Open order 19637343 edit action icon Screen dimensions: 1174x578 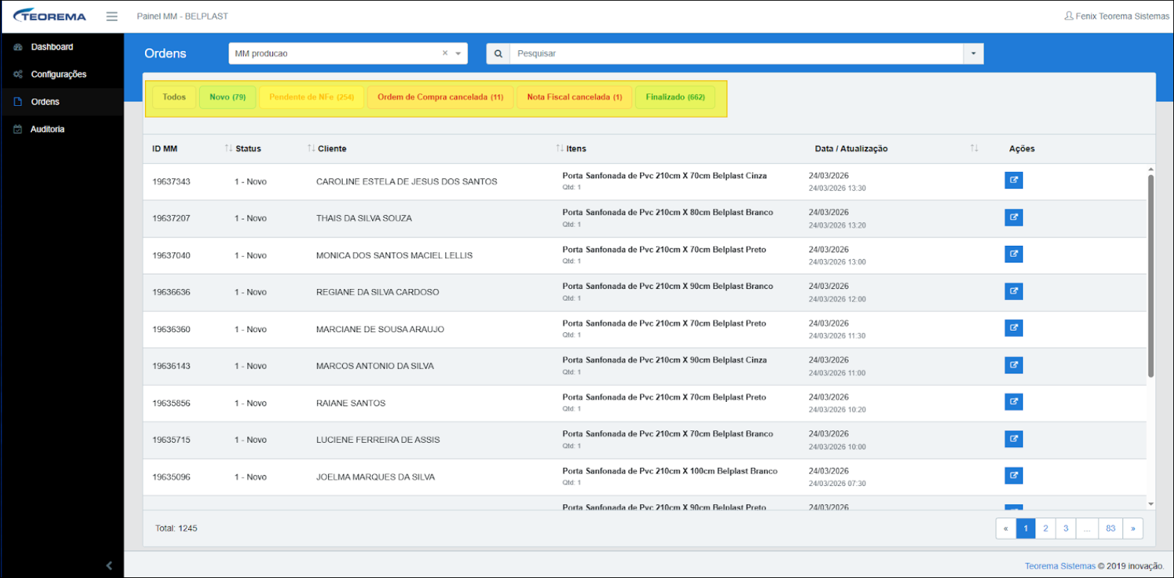tap(1013, 180)
